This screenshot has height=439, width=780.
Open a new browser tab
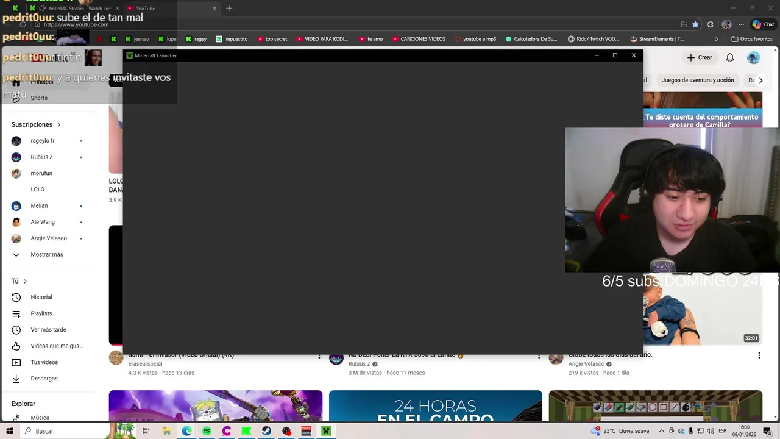pos(229,9)
